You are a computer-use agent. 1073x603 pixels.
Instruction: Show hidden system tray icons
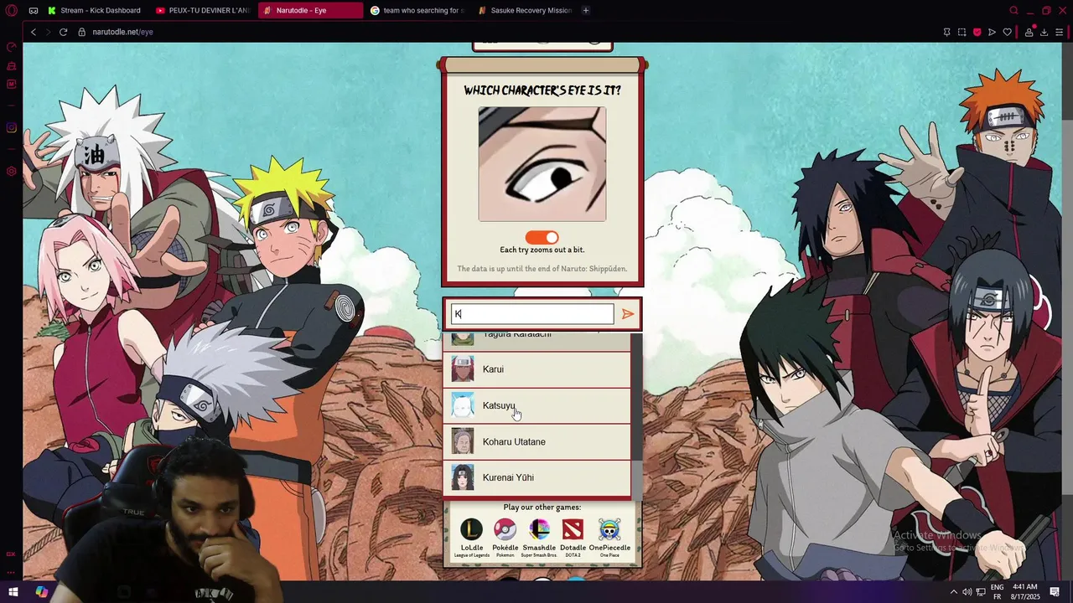(x=953, y=592)
